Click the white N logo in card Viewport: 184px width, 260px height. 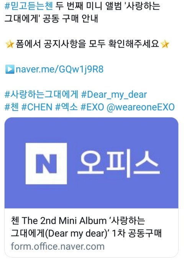(x=46, y=163)
